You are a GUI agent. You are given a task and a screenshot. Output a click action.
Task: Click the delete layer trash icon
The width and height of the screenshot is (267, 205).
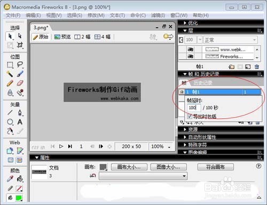tap(257, 67)
